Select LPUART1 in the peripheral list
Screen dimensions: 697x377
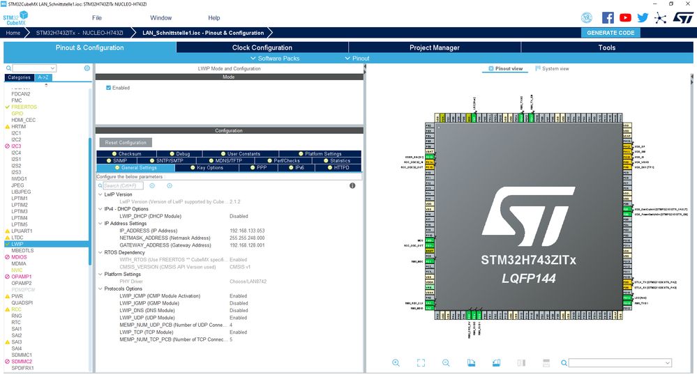pos(22,231)
